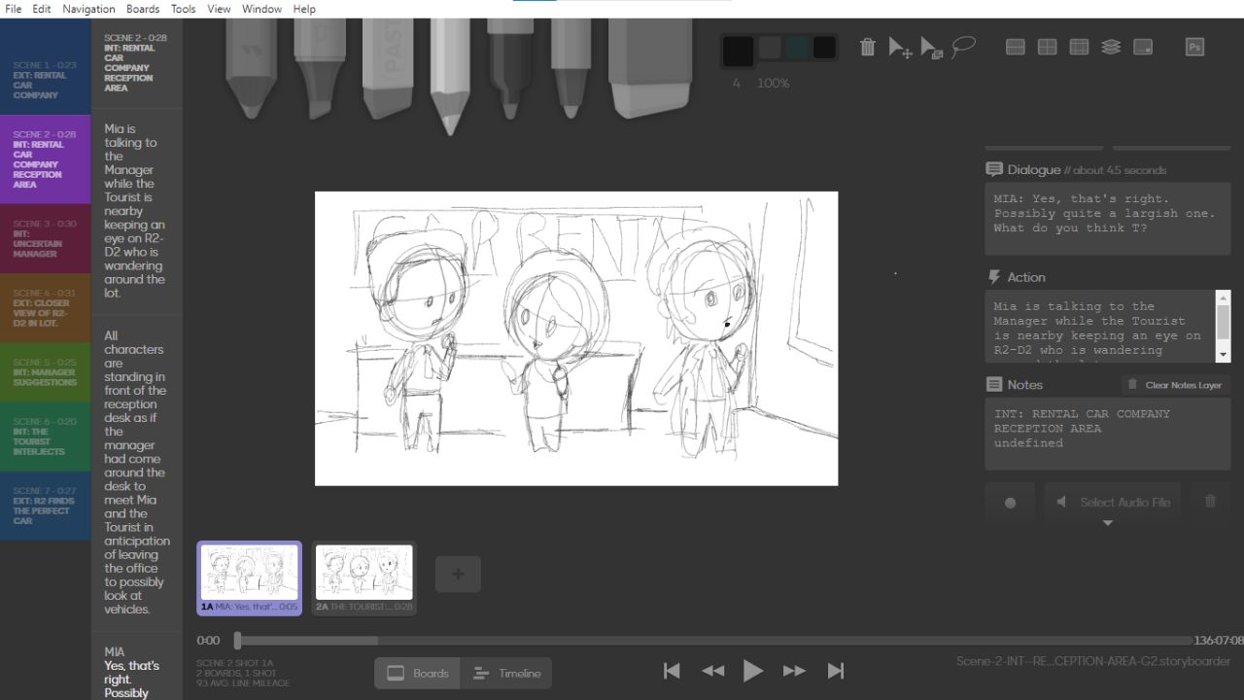Edit board in Photoshop

[1193, 46]
